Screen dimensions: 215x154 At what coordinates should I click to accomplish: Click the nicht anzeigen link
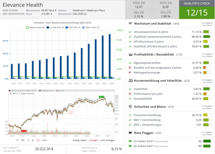point(107,140)
